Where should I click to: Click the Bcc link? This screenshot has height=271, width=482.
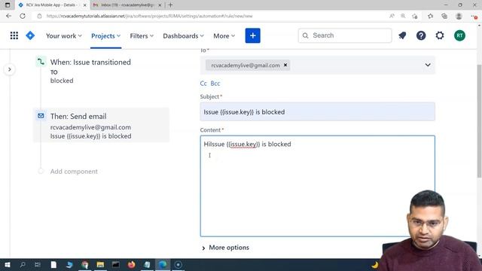pyautogui.click(x=215, y=84)
